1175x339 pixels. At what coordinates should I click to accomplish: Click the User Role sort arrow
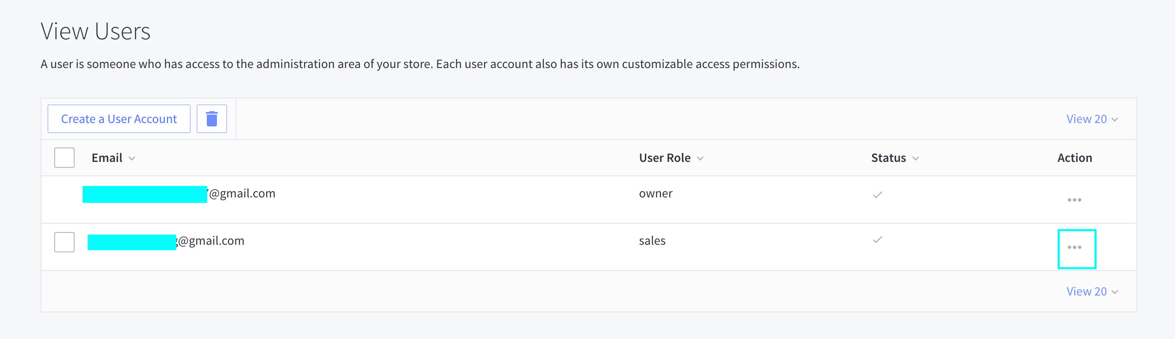(700, 159)
